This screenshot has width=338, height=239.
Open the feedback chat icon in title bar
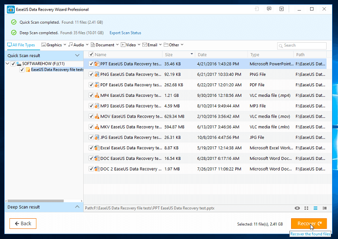coord(269,9)
